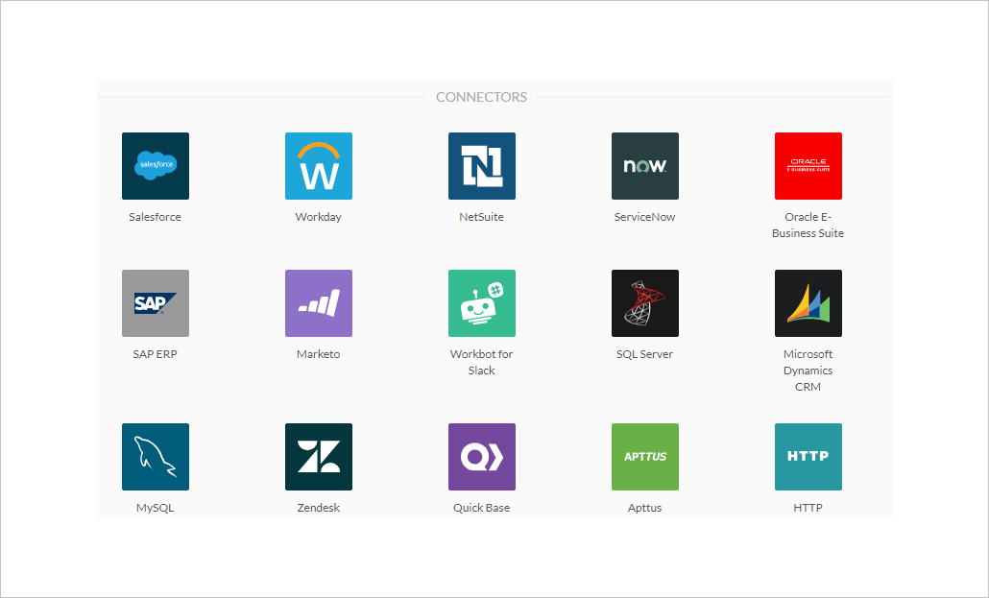This screenshot has width=989, height=598.
Task: Click the CONNECTORS section header
Action: pyautogui.click(x=481, y=96)
